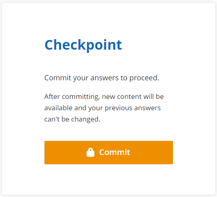Click the word 'answers' in the first sentence
The image size is (217, 197).
[105, 78]
